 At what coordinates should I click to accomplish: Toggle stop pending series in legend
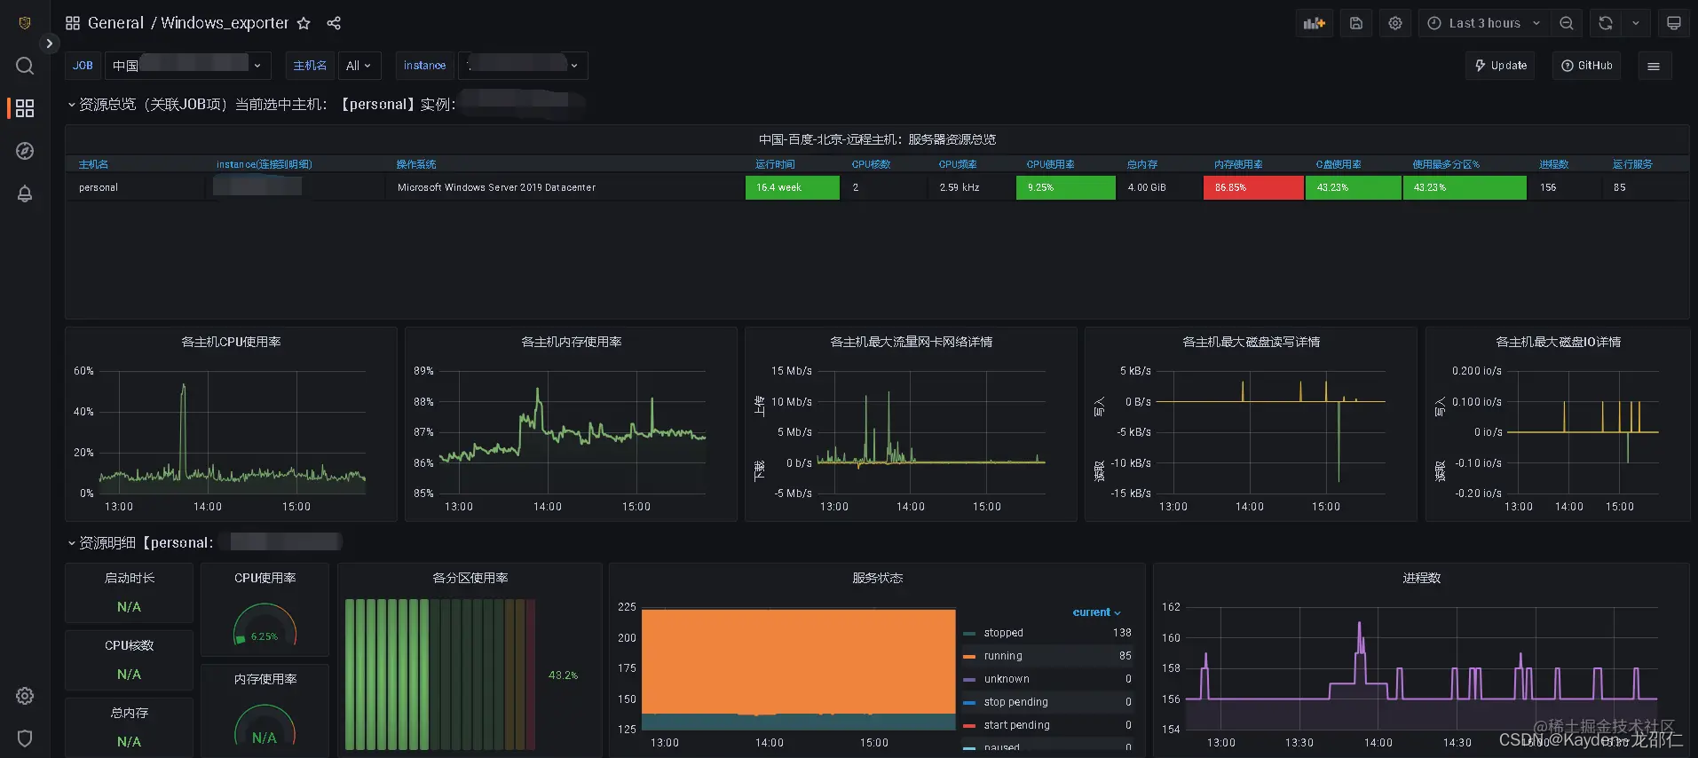[x=1015, y=702]
